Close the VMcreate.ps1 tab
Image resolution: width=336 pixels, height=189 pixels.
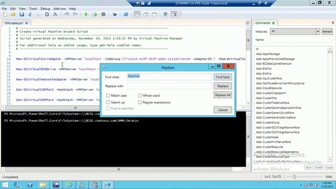[27, 23]
